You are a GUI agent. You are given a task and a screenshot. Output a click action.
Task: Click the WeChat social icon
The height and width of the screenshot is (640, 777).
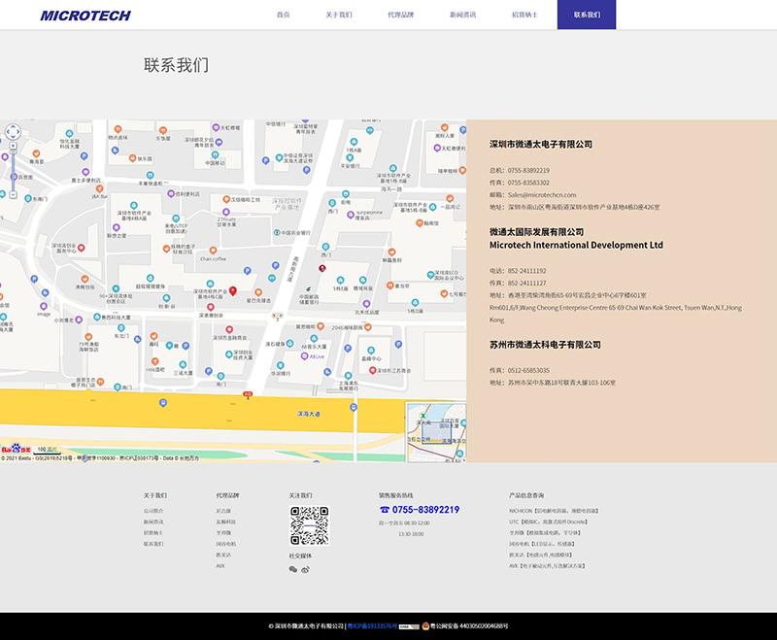click(x=293, y=570)
